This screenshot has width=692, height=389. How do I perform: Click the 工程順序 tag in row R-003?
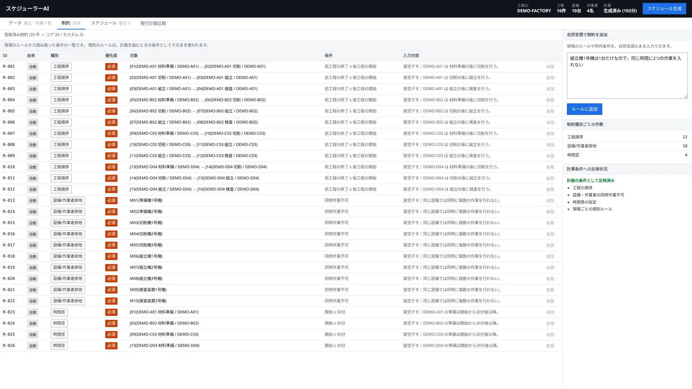point(61,89)
